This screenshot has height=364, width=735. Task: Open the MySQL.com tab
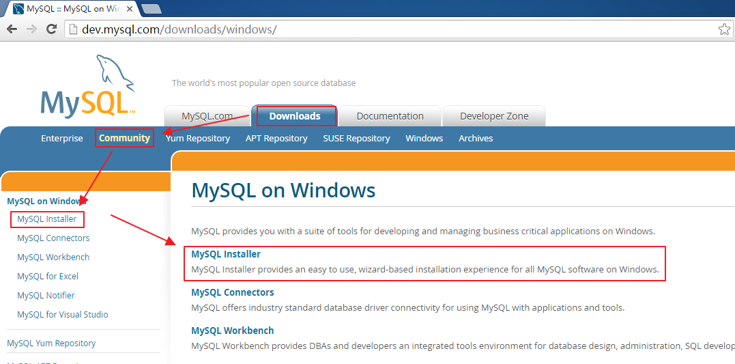(207, 116)
